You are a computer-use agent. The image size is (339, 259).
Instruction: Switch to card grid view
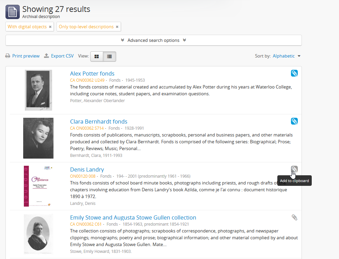pyautogui.click(x=97, y=56)
